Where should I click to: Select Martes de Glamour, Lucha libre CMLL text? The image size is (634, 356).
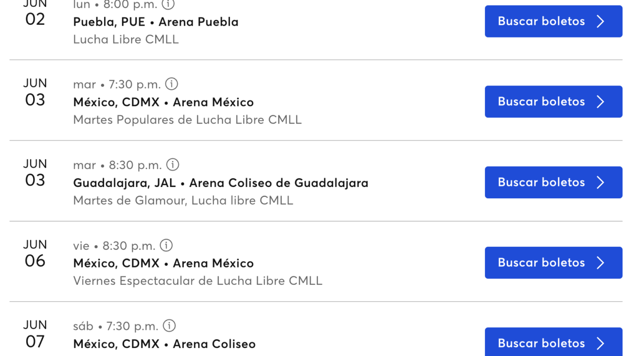(183, 200)
